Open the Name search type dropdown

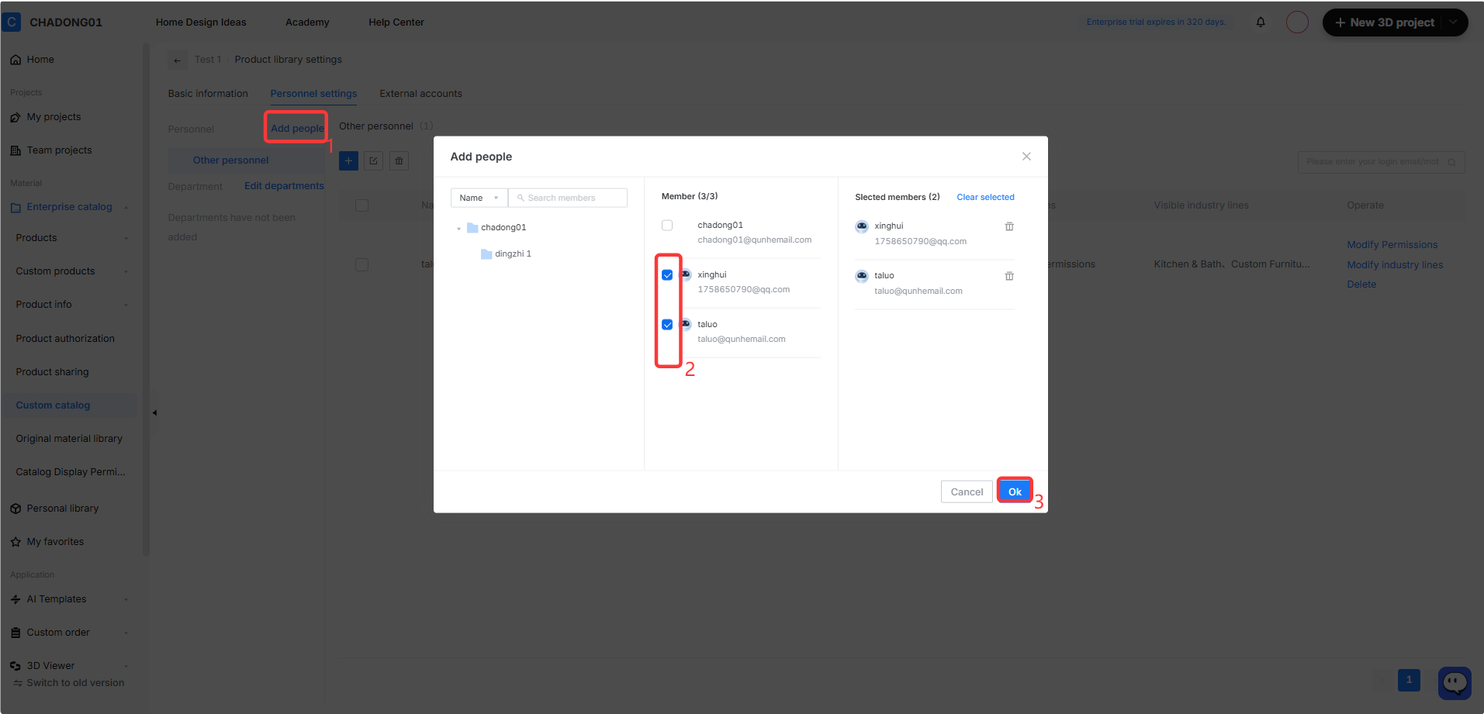(479, 198)
